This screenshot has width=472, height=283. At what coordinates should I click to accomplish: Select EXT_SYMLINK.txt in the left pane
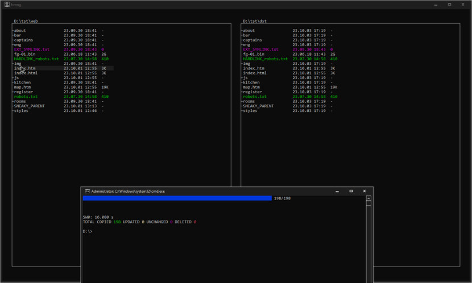[31, 49]
